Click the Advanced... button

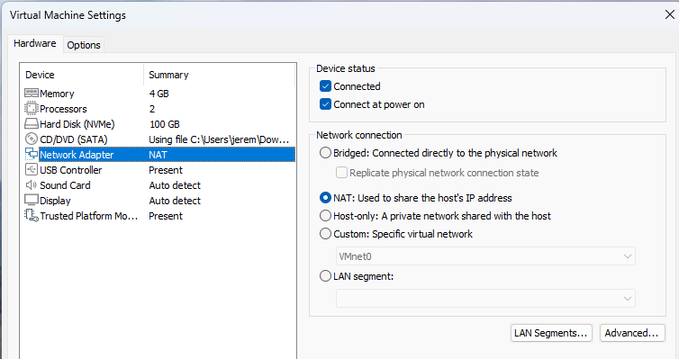tap(632, 333)
